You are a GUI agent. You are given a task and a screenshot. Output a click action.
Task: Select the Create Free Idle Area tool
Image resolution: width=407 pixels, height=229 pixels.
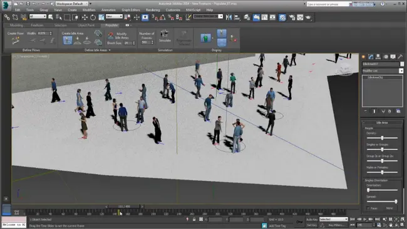[x=68, y=40]
